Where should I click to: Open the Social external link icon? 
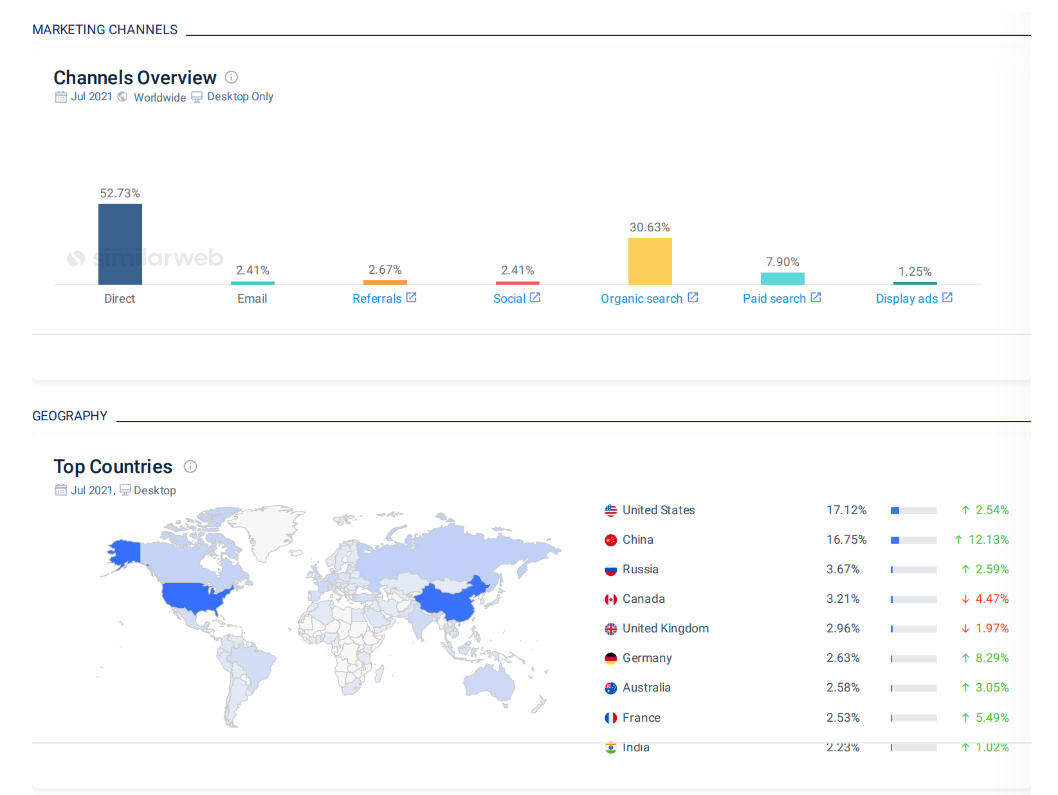(535, 298)
